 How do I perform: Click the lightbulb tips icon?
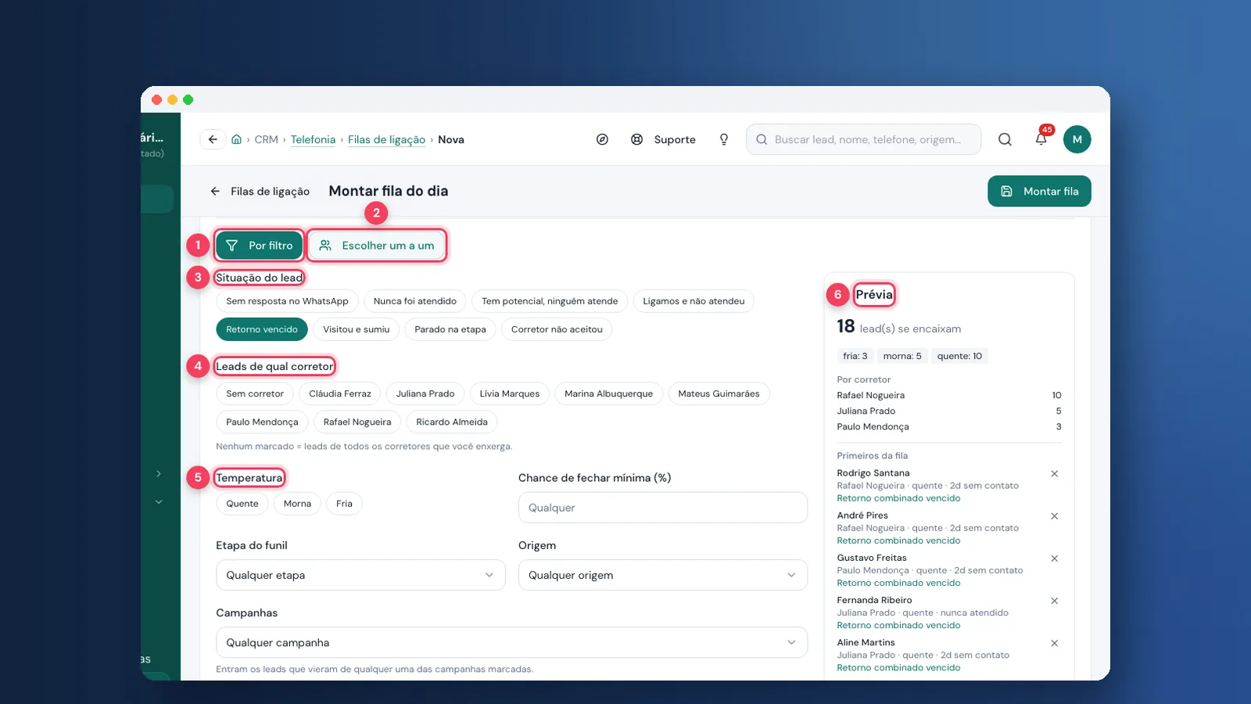pos(724,139)
